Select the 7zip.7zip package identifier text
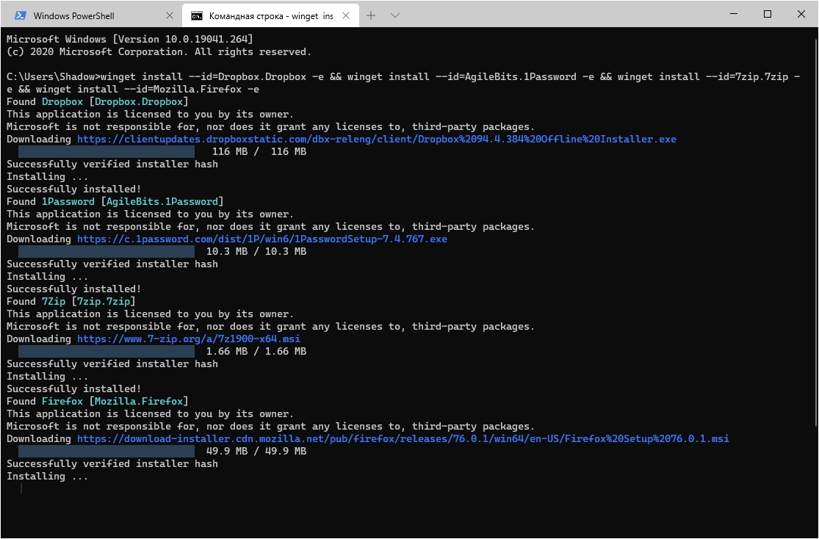819x539 pixels. click(104, 301)
